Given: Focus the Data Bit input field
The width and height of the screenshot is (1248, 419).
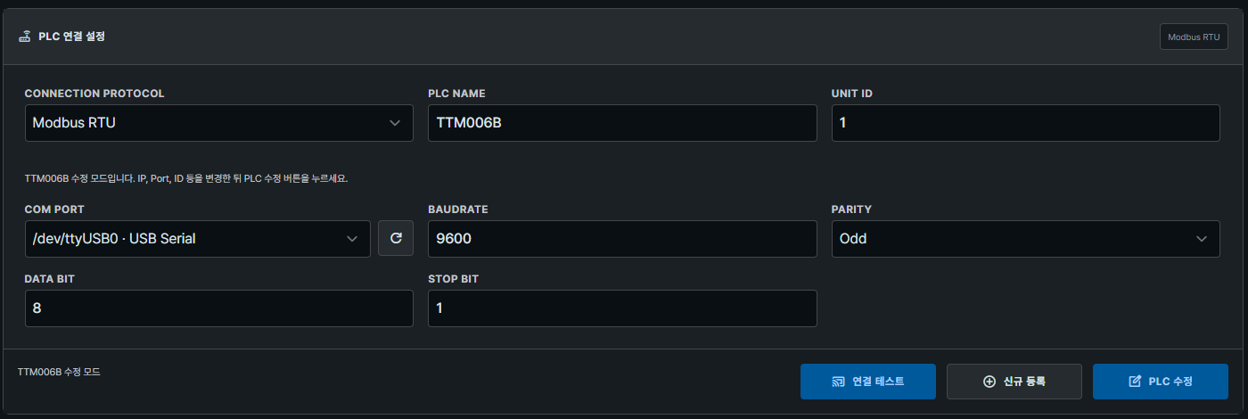Looking at the screenshot, I should click(219, 308).
